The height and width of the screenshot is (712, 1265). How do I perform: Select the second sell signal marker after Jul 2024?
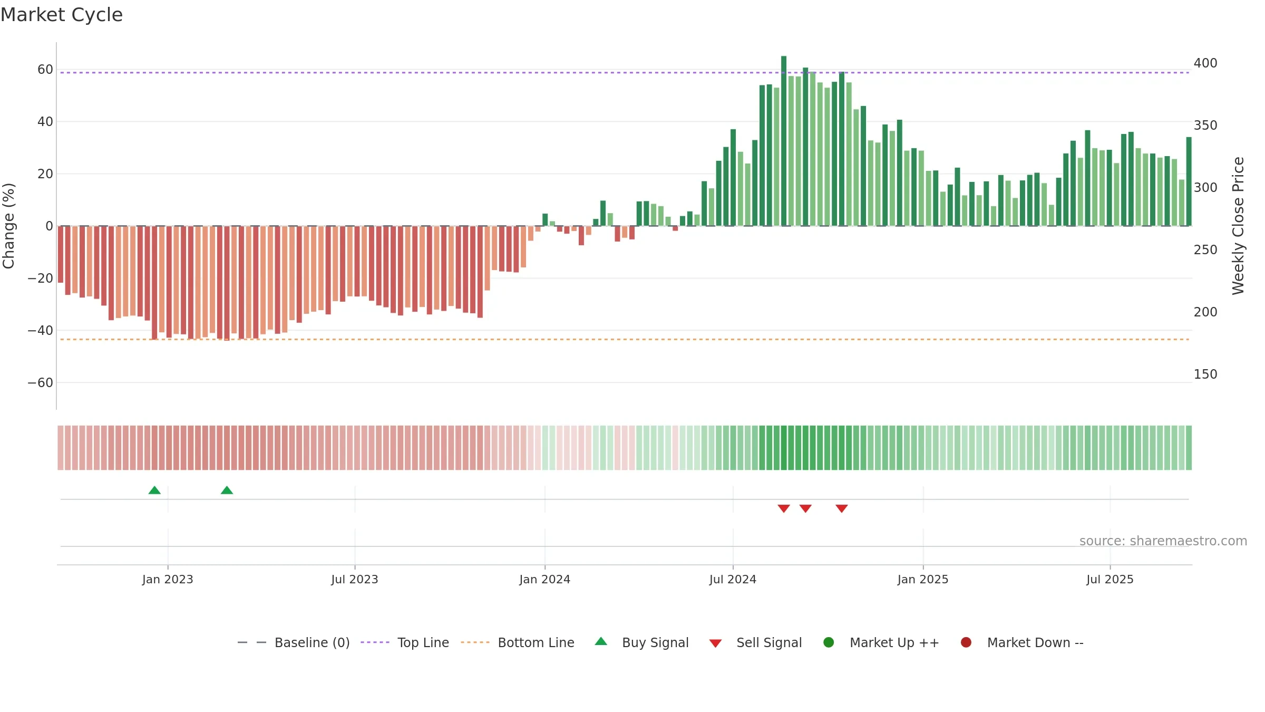(805, 508)
